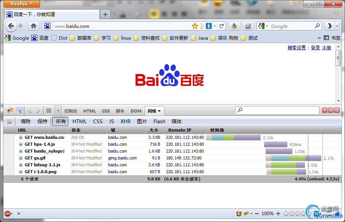Go to next Firebug history arrow
The height and width of the screenshot is (222, 345).
point(38,111)
